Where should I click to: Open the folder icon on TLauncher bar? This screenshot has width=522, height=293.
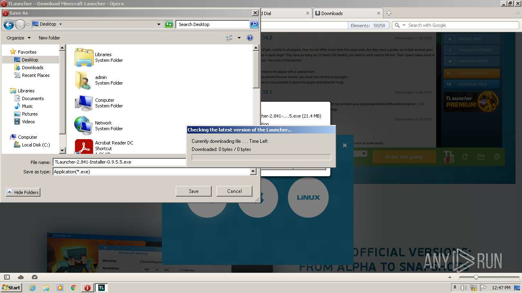pyautogui.click(x=481, y=157)
